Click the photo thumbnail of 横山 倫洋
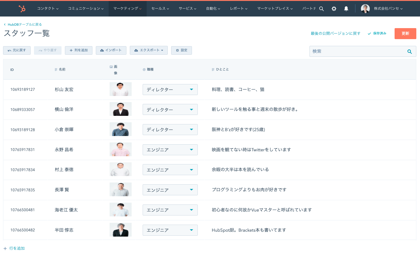Image resolution: width=420 pixels, height=254 pixels. [121, 109]
